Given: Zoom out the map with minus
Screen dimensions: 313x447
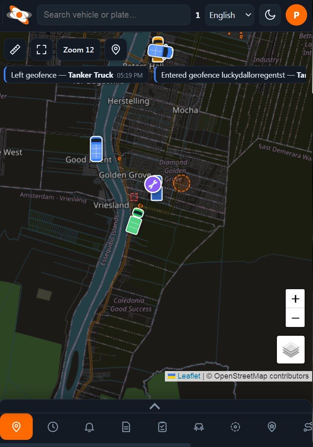Looking at the screenshot, I should pos(295,318).
